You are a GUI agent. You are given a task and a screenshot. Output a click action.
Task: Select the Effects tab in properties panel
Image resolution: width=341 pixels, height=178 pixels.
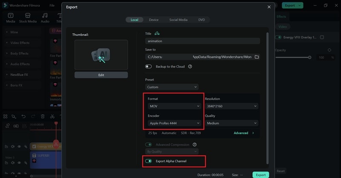(281, 17)
